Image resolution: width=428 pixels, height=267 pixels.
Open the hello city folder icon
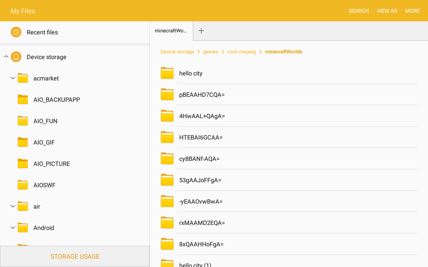(x=167, y=73)
